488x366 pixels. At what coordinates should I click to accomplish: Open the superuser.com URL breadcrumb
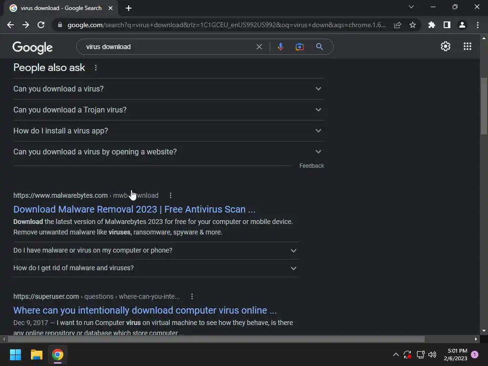[96, 296]
